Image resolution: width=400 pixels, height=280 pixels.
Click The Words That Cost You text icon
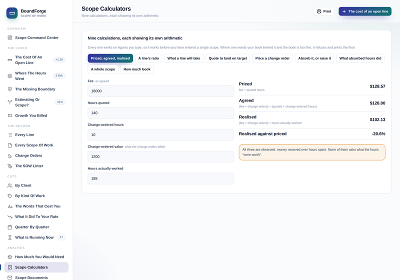pos(9,206)
